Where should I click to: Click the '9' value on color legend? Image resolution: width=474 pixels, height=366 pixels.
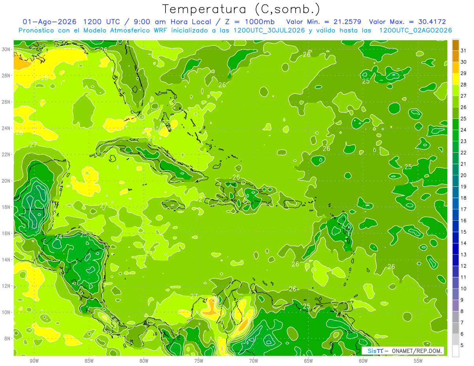[462, 300]
